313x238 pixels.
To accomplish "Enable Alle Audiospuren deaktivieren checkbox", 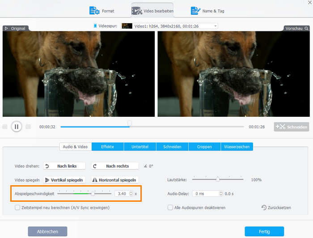I will (x=170, y=208).
